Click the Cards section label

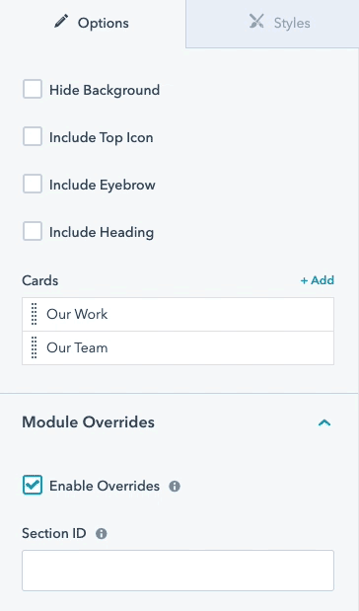pyautogui.click(x=40, y=280)
